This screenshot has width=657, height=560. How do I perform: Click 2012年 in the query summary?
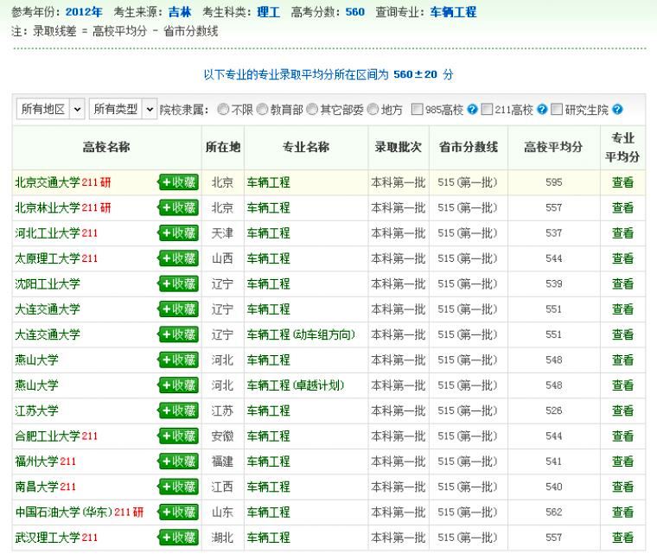pyautogui.click(x=84, y=12)
